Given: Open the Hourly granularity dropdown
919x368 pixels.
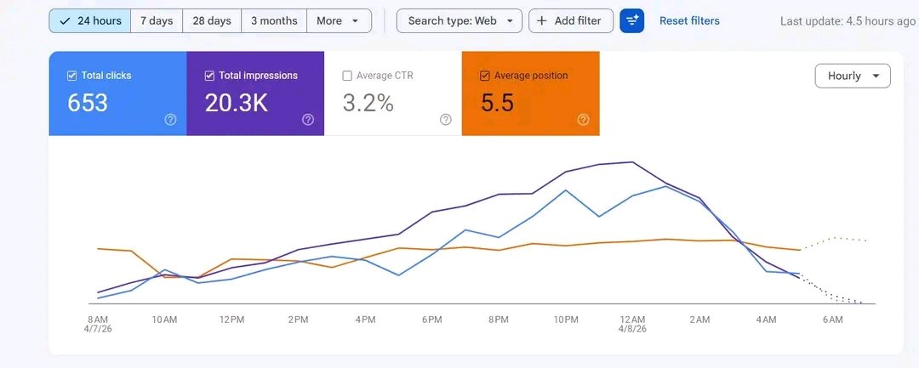Looking at the screenshot, I should (853, 76).
